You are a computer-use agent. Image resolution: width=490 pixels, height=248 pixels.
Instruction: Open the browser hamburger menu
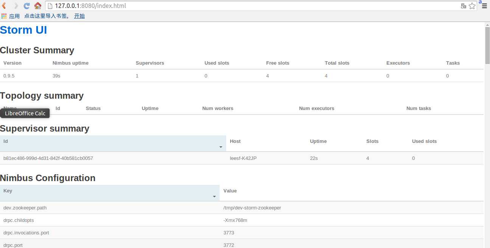pyautogui.click(x=484, y=6)
